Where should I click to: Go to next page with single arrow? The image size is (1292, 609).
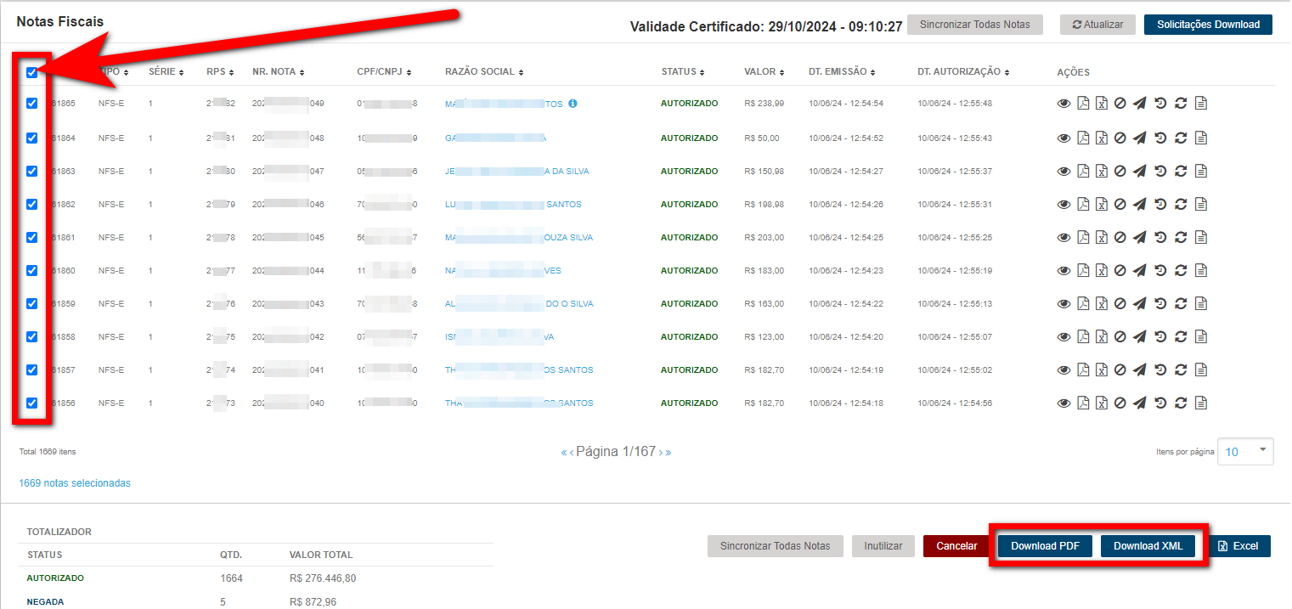[x=661, y=452]
